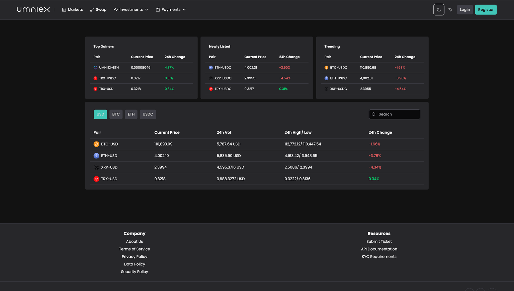Expand the Payments menu chevron
Image resolution: width=514 pixels, height=291 pixels.
(184, 10)
